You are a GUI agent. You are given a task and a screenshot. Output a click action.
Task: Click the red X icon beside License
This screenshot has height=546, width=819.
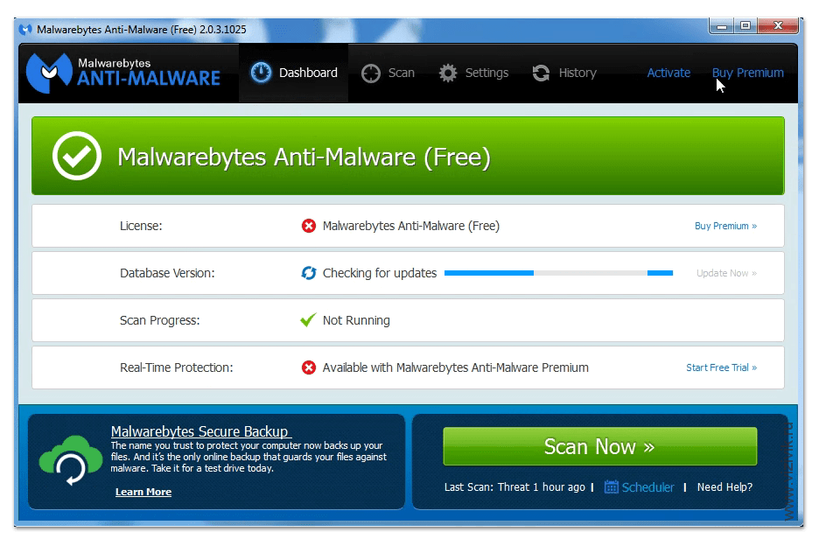coord(309,226)
